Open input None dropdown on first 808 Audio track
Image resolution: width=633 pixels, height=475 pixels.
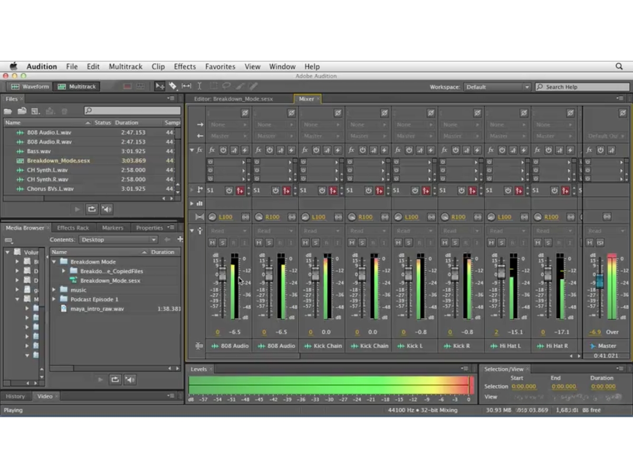coord(228,125)
